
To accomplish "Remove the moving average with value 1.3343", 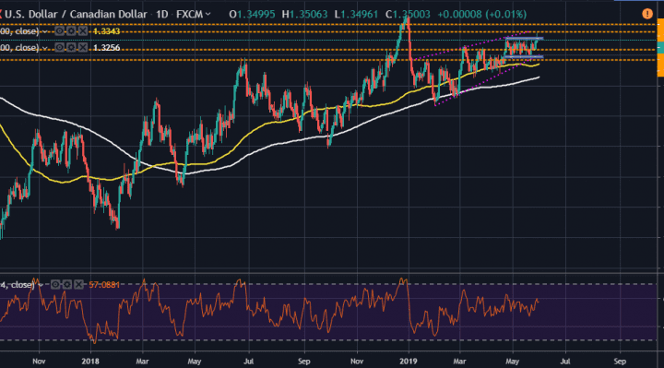I will [83, 31].
